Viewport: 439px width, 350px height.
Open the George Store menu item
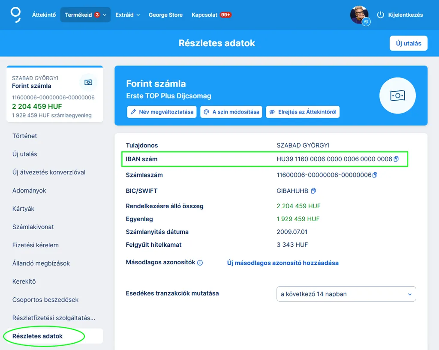click(x=165, y=15)
